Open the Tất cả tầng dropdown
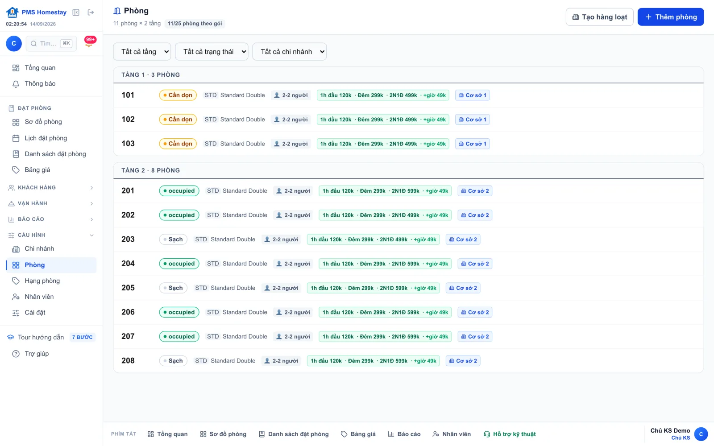Viewport: 714px width, 446px height. pyautogui.click(x=142, y=52)
